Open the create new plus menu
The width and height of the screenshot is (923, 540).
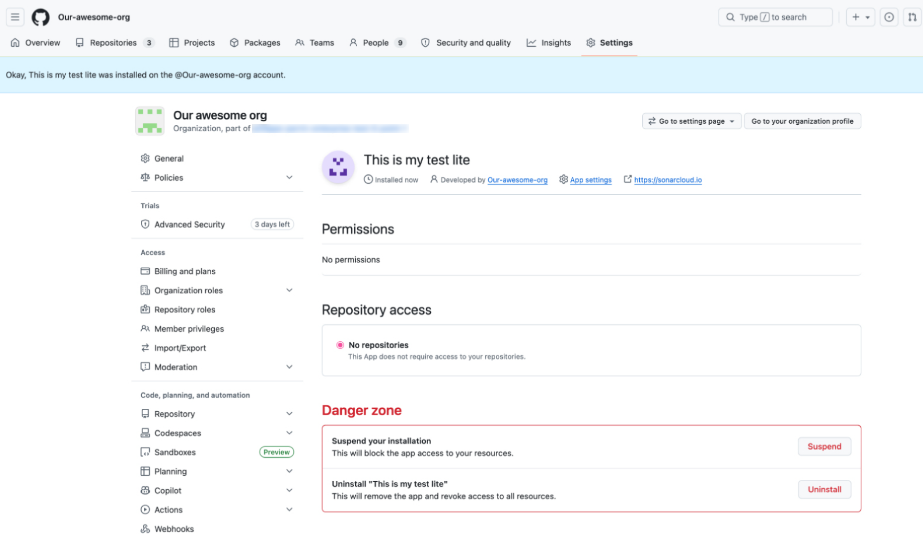860,17
